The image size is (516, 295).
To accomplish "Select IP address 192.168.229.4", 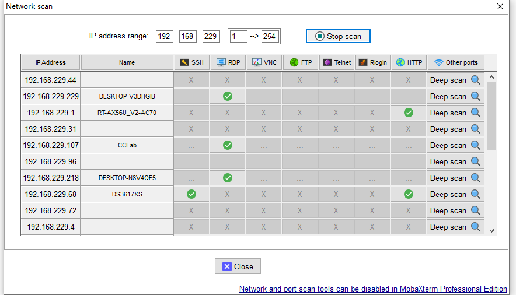I will point(51,227).
